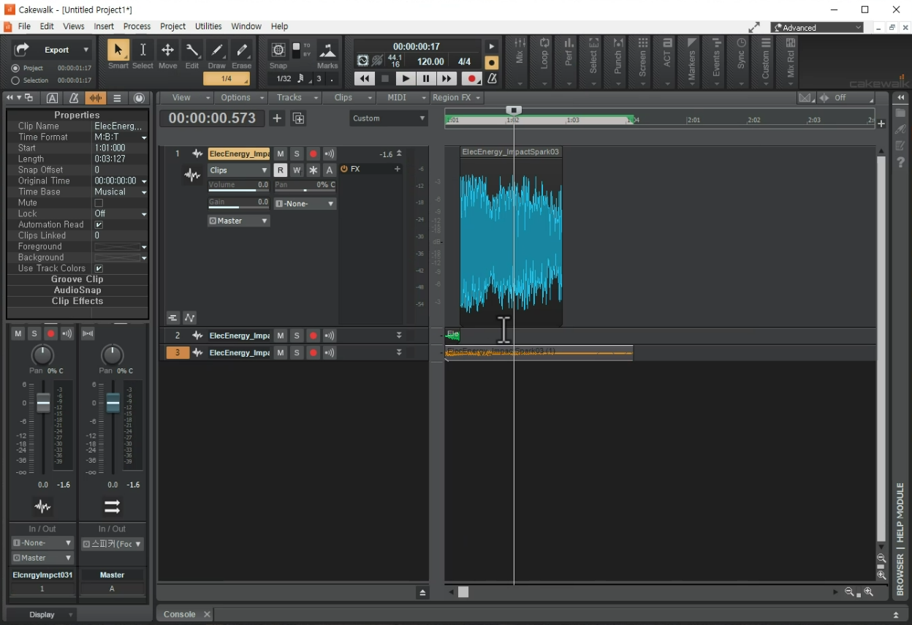
Task: Open the Export dropdown arrow
Action: click(x=86, y=50)
